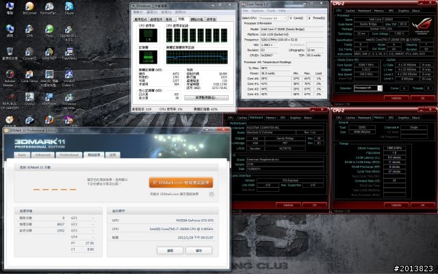
Task: Open the Processor #1 selection dropdown in CPU-Z
Action: point(368,88)
